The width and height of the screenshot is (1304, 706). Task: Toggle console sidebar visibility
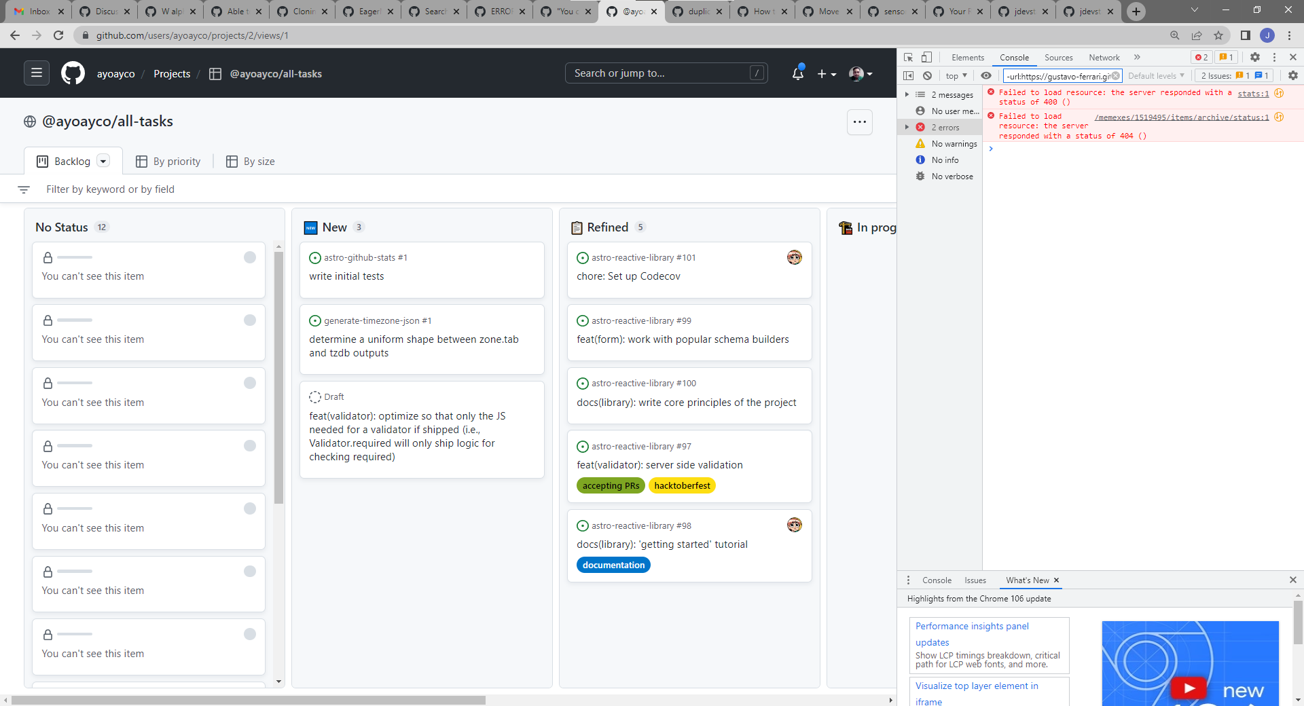(908, 75)
